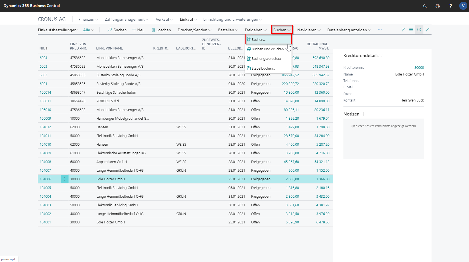Click the Einkaufsbestellungen list label
Image resolution: width=469 pixels, height=262 pixels.
(58, 30)
